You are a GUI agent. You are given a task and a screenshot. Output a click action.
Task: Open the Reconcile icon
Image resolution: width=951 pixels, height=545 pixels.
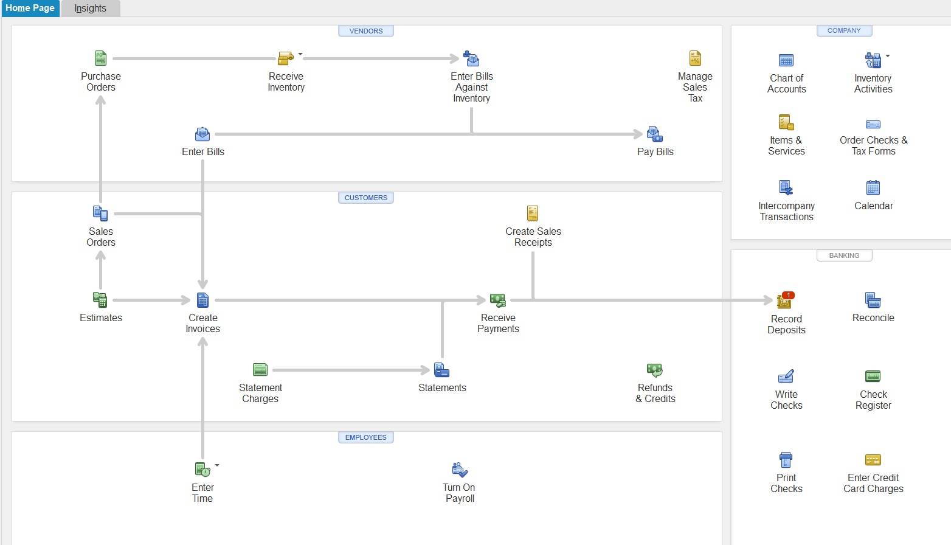pyautogui.click(x=873, y=300)
